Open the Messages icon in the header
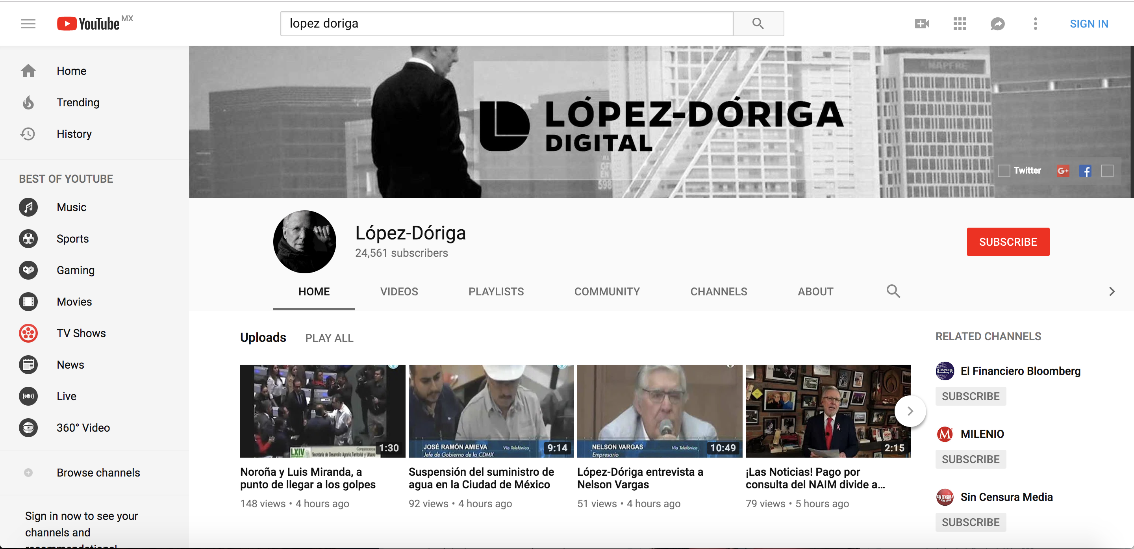This screenshot has height=549, width=1134. click(x=997, y=23)
